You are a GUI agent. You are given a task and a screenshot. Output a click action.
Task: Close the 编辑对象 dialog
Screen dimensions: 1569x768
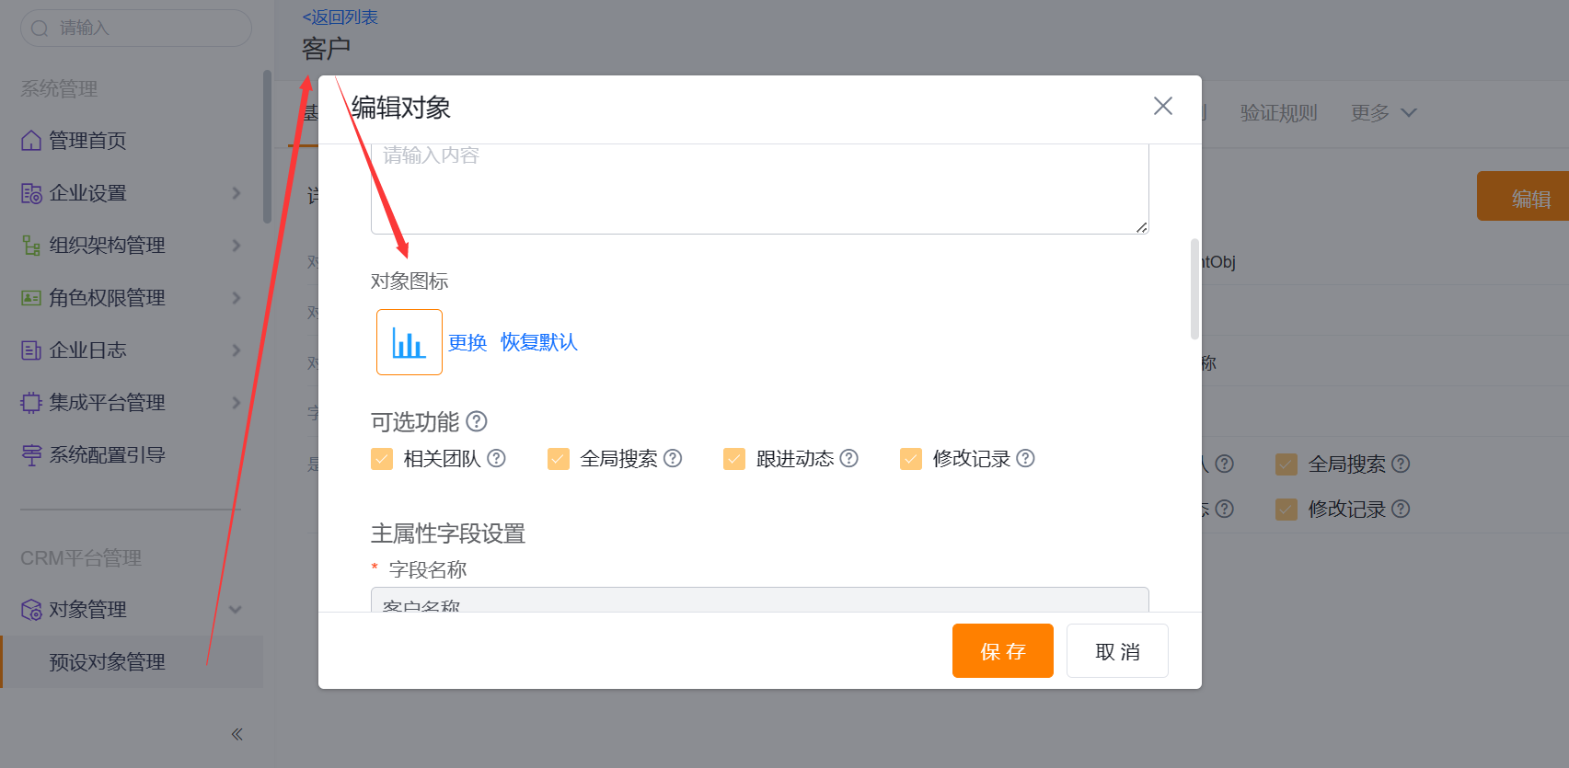coord(1162,107)
